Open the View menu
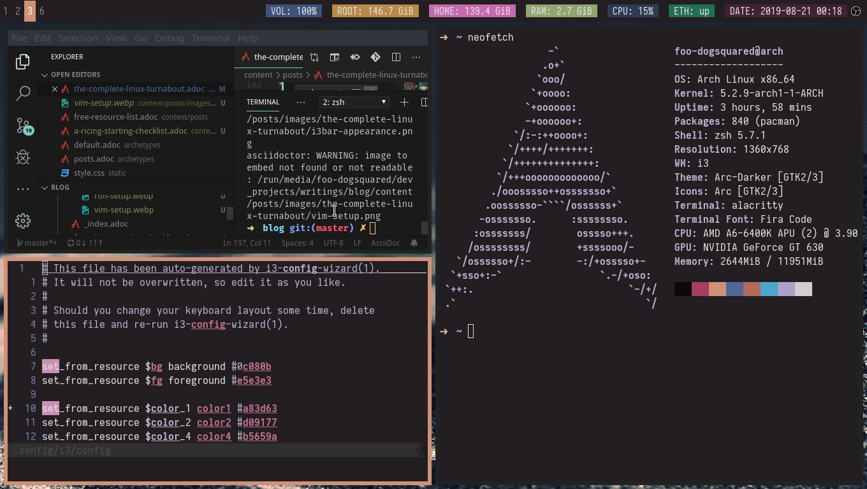 116,38
